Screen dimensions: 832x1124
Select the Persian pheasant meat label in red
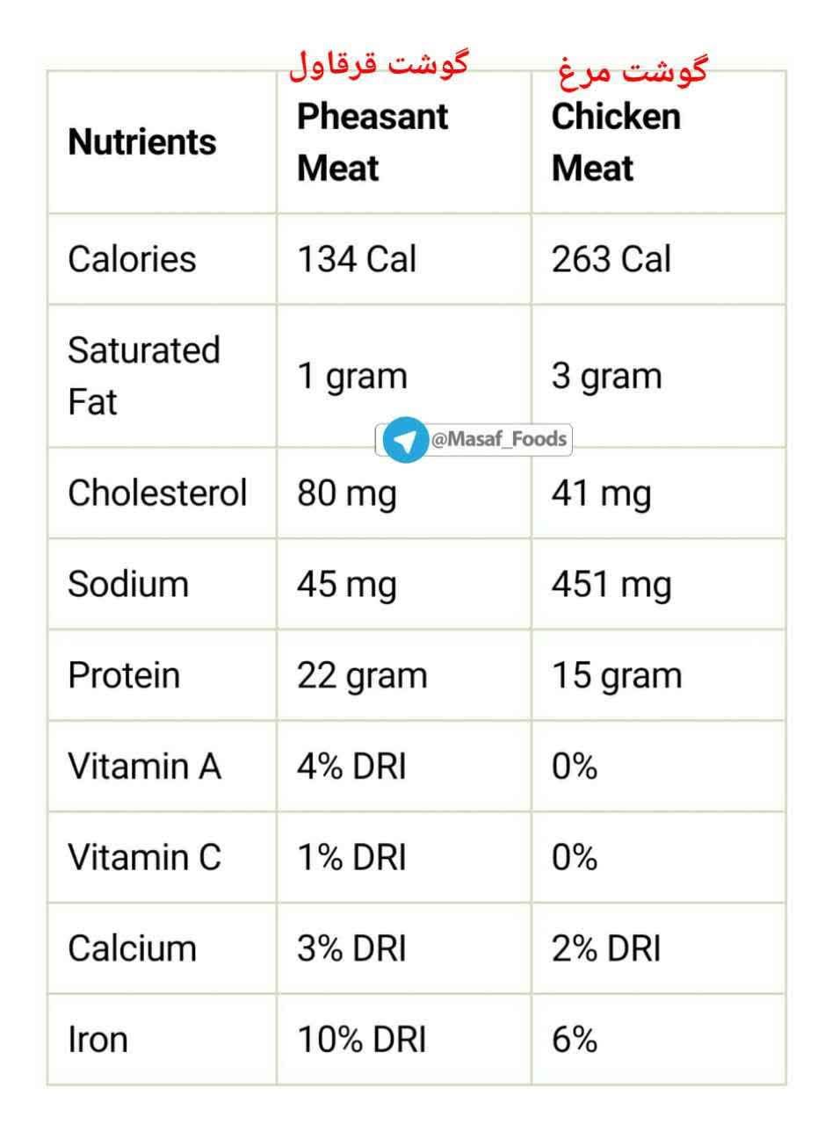pos(379,67)
